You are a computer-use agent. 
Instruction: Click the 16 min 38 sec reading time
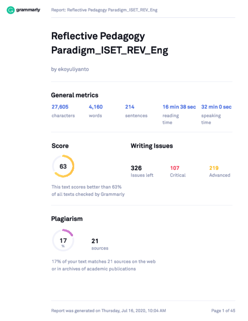coord(179,107)
